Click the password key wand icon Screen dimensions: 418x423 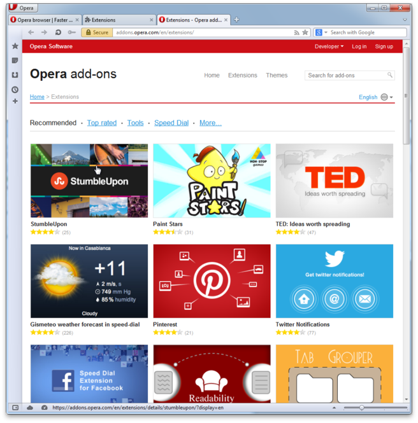(x=71, y=32)
